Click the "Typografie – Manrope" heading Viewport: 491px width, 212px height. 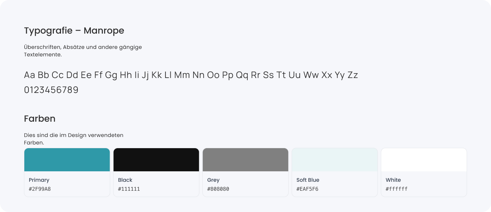point(74,31)
